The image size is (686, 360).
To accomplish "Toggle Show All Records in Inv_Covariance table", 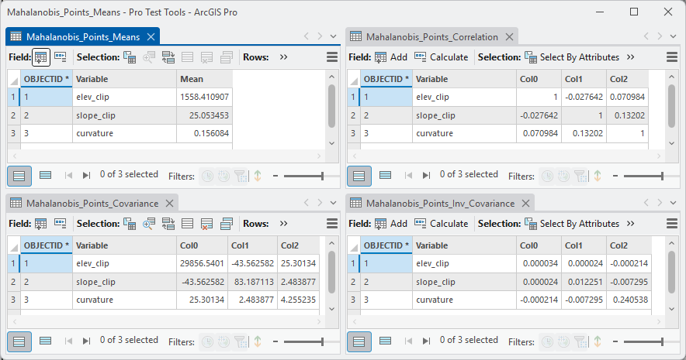I will (x=359, y=342).
